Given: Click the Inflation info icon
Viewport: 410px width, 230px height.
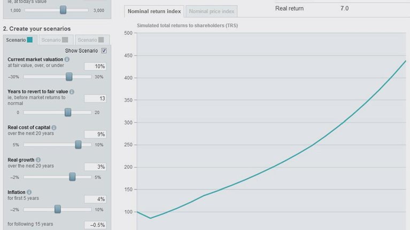Looking at the screenshot, I should pos(29,192).
